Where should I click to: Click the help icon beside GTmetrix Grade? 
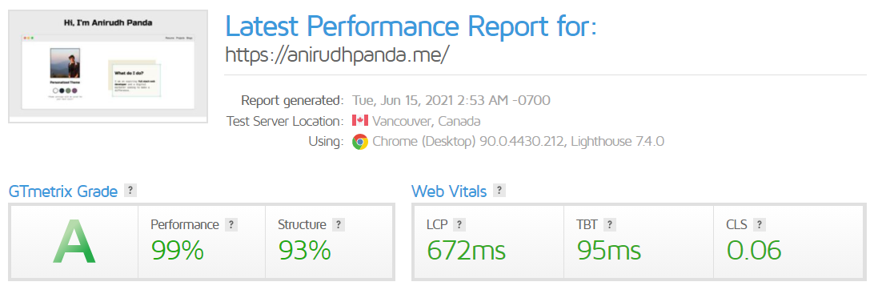tap(130, 191)
